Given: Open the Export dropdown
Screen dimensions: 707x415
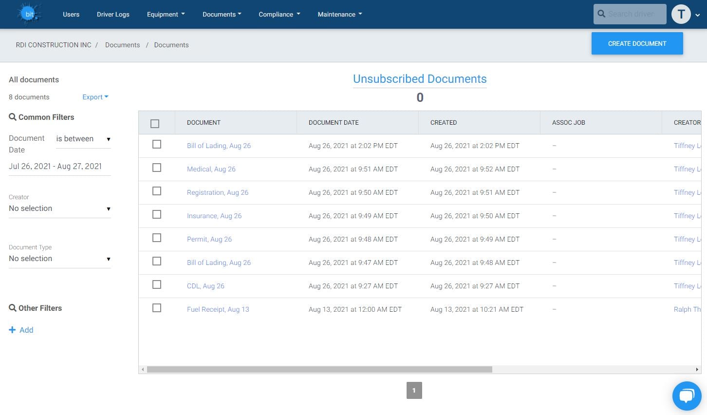Looking at the screenshot, I should (95, 97).
